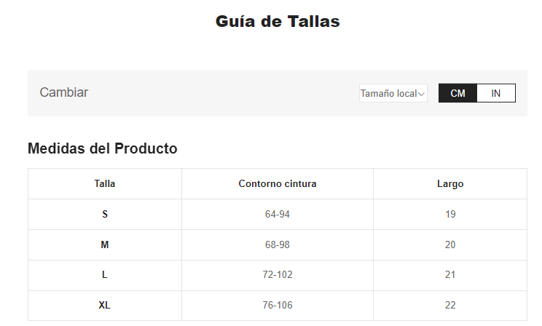The image size is (542, 326).
Task: Open the Tamaño local dropdown
Action: tap(392, 93)
